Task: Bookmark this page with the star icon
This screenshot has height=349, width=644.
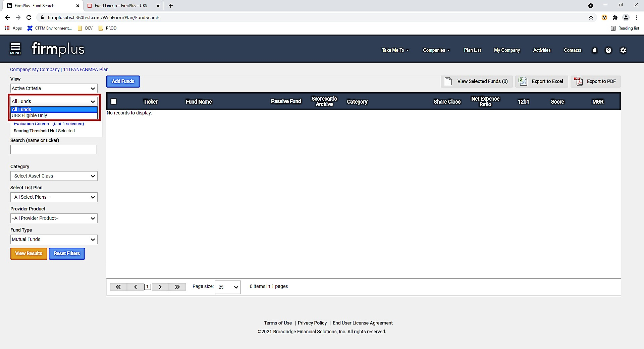Action: tap(591, 17)
